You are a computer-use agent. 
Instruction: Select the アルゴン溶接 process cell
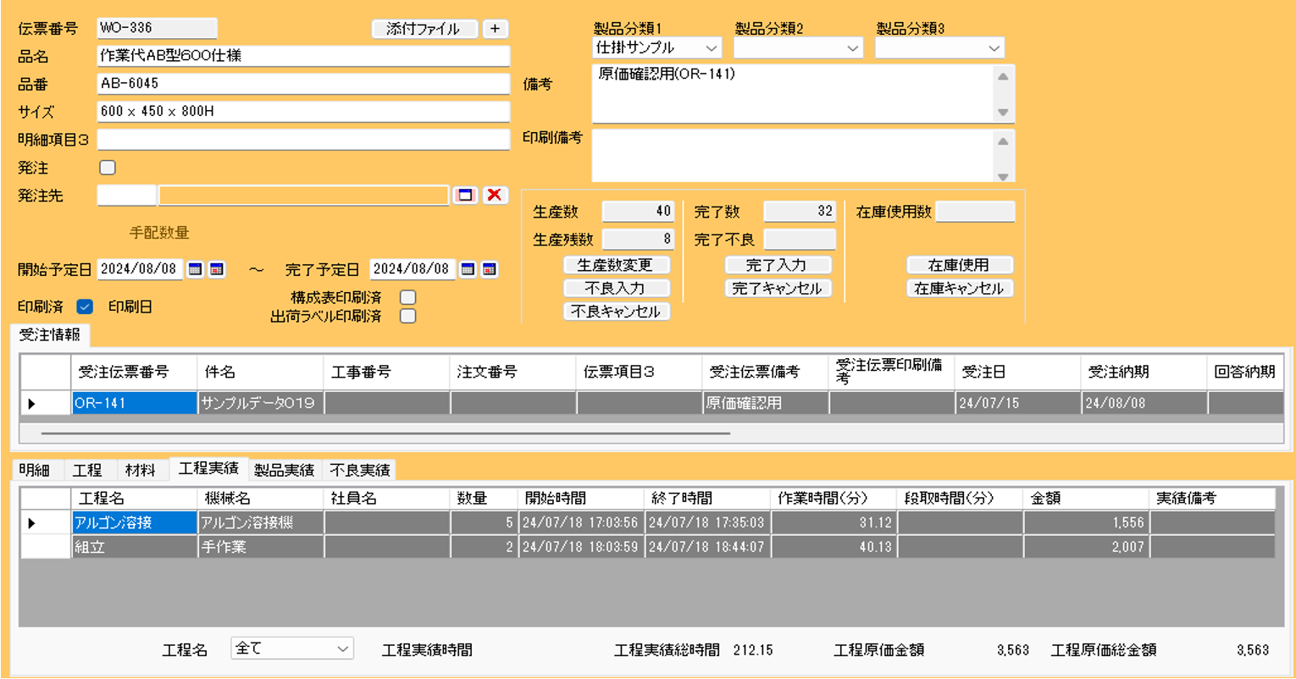pos(134,523)
